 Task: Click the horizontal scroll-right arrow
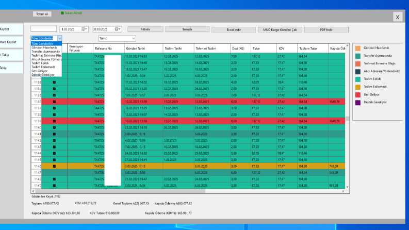[343, 191]
